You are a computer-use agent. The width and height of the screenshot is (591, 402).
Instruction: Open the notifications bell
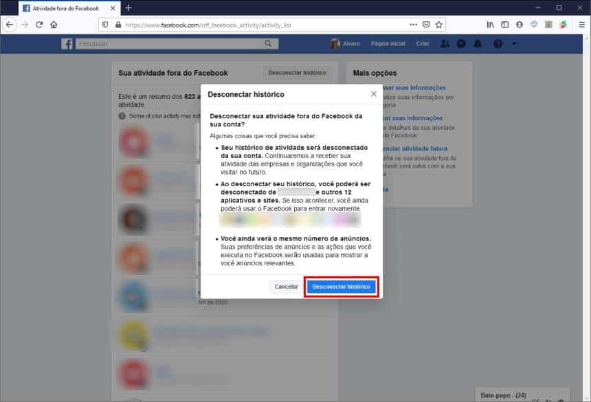coord(478,44)
